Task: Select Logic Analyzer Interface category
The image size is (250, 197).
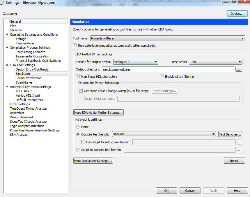Action: pos(27,126)
